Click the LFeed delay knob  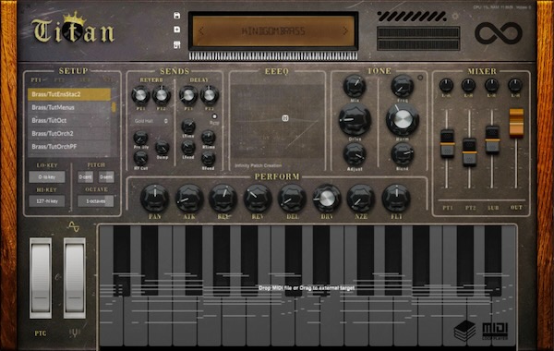point(188,148)
